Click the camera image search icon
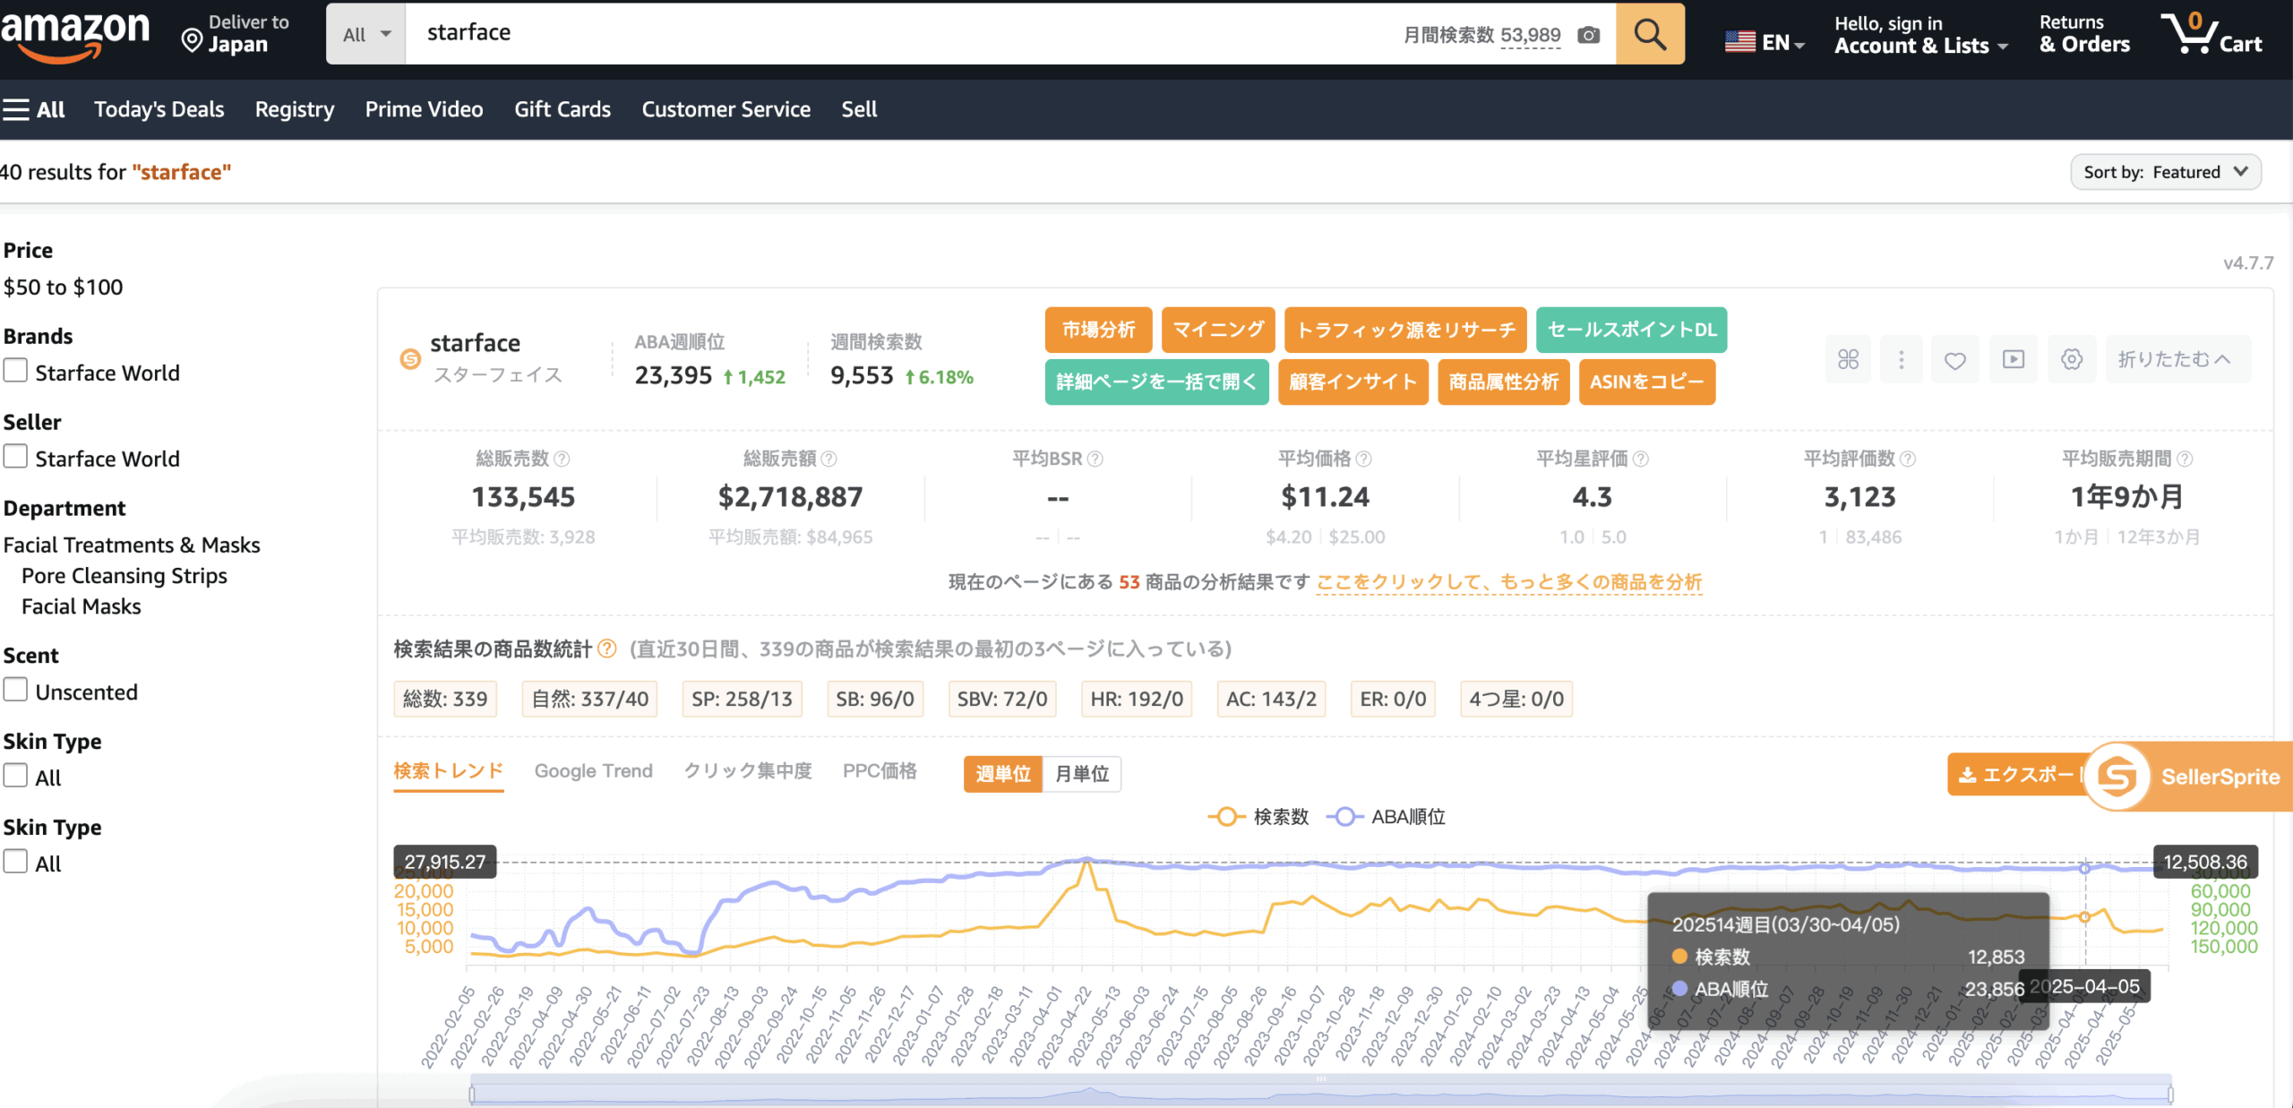Image resolution: width=2293 pixels, height=1108 pixels. (x=1589, y=35)
